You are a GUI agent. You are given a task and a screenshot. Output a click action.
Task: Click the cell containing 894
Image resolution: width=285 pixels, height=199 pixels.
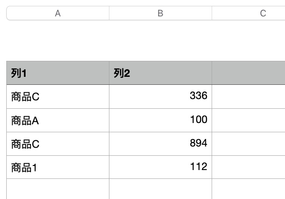[x=160, y=144]
